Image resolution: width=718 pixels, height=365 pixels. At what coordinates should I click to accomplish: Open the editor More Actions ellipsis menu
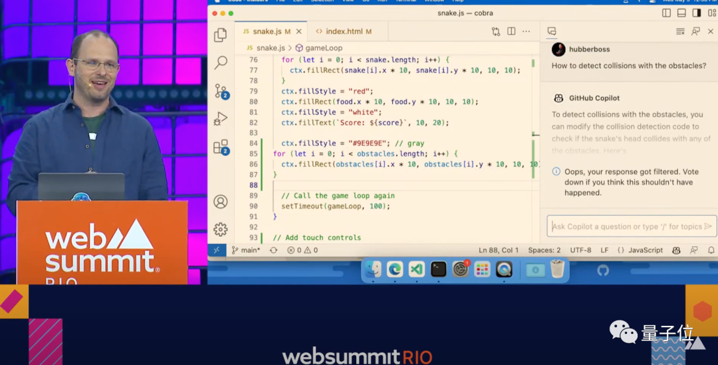pos(527,31)
